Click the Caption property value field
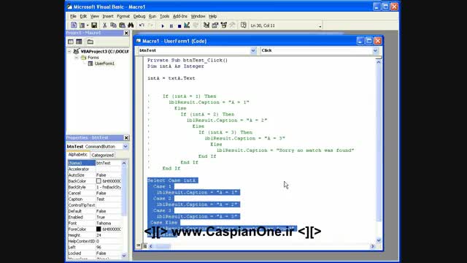The image size is (467, 263). pos(109,199)
